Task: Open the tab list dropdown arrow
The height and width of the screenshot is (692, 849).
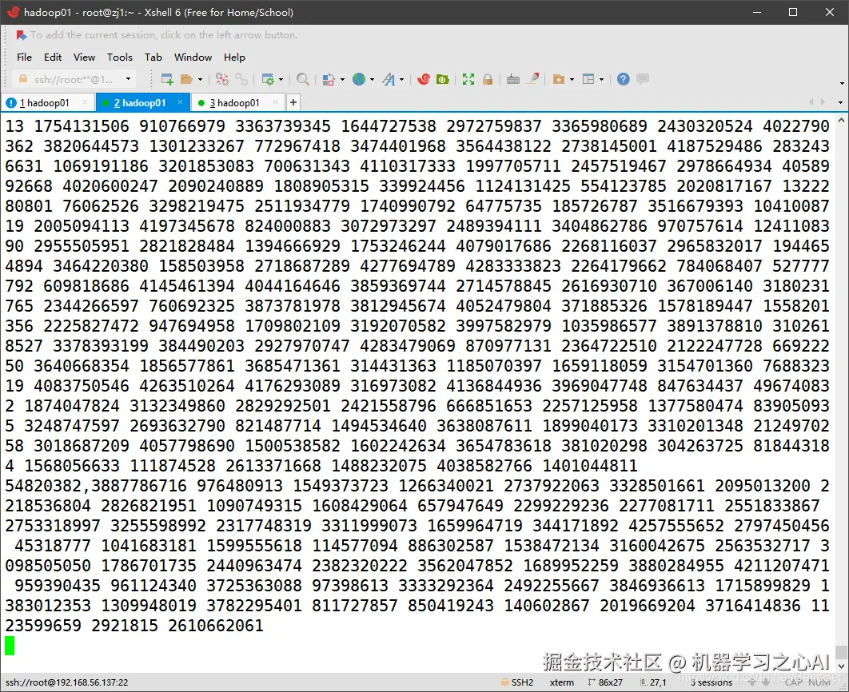Action: tap(840, 102)
